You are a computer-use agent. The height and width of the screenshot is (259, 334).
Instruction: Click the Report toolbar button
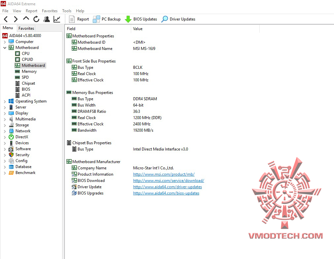point(79,19)
